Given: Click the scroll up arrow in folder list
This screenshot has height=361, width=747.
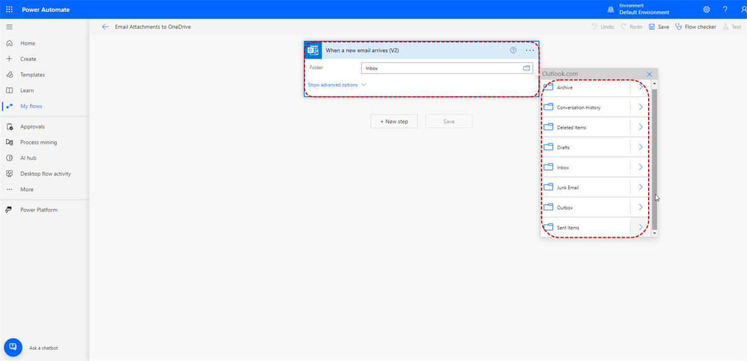Looking at the screenshot, I should coord(654,83).
